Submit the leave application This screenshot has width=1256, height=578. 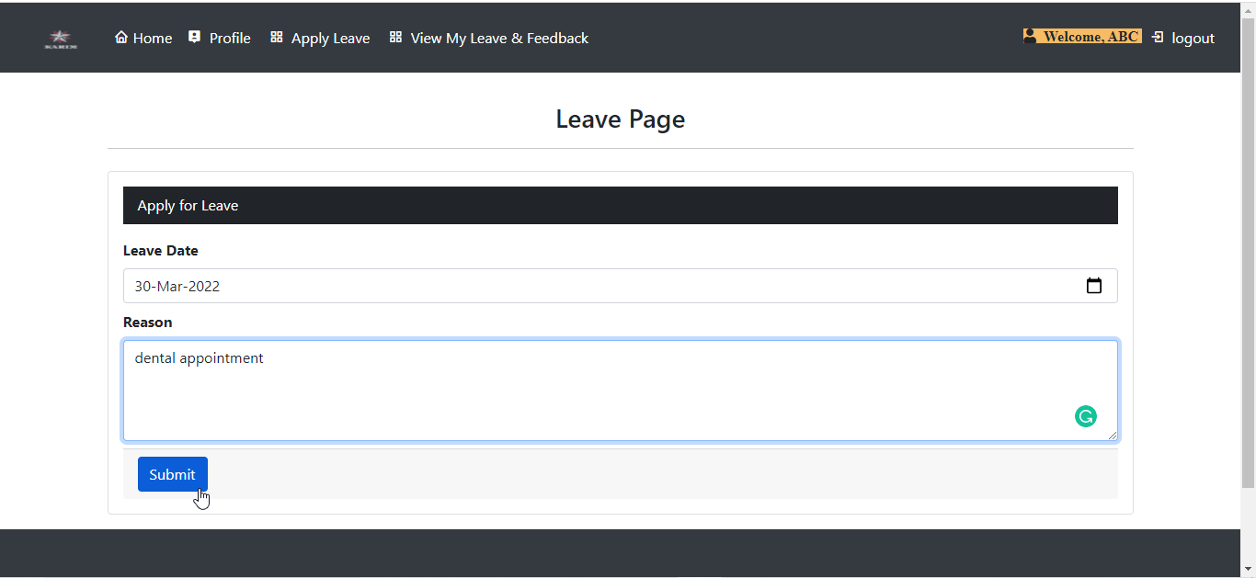[x=172, y=473]
